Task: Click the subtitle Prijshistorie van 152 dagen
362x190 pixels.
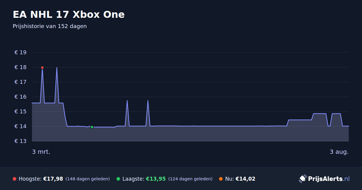Action: [x=50, y=26]
